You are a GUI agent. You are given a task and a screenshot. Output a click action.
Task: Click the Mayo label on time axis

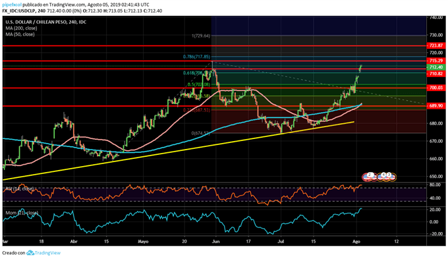click(x=143, y=241)
